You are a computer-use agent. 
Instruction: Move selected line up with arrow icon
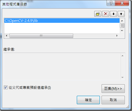tap(121, 14)
